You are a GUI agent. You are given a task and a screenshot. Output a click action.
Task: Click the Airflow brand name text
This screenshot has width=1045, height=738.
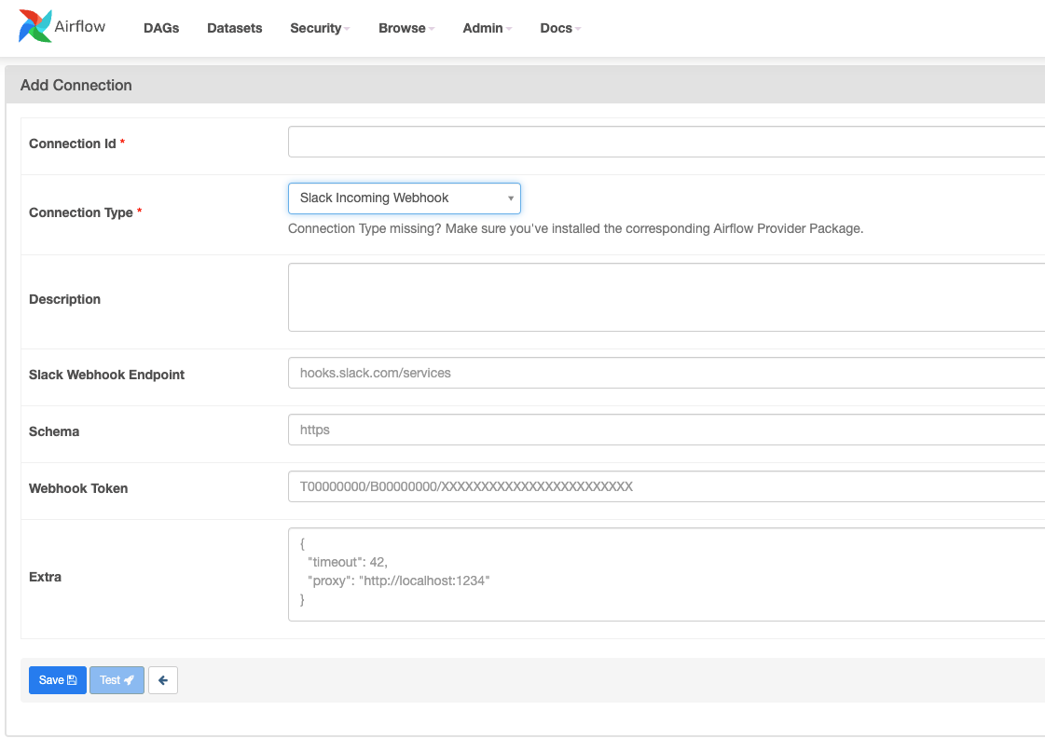80,27
